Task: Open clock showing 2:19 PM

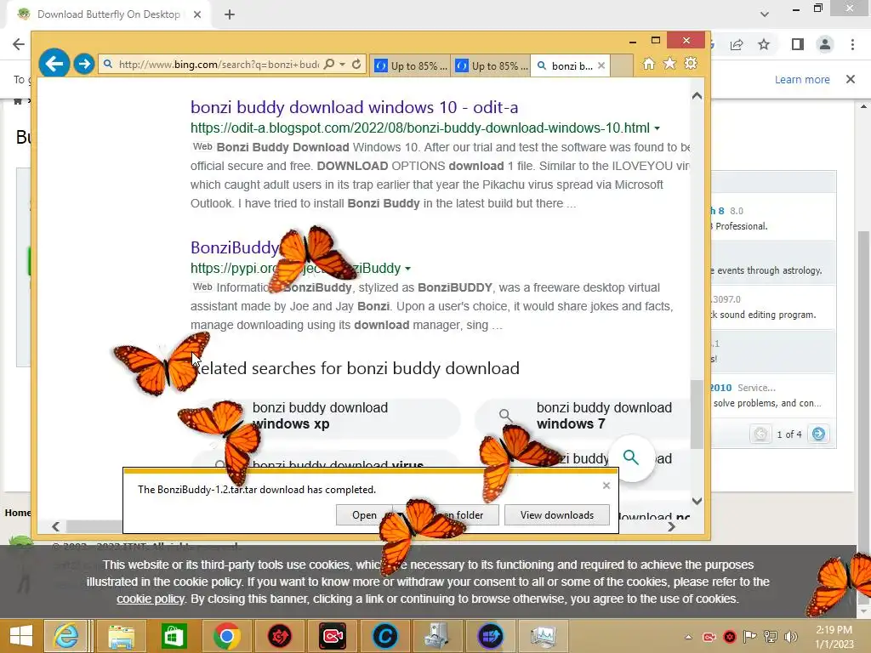Action: (834, 637)
